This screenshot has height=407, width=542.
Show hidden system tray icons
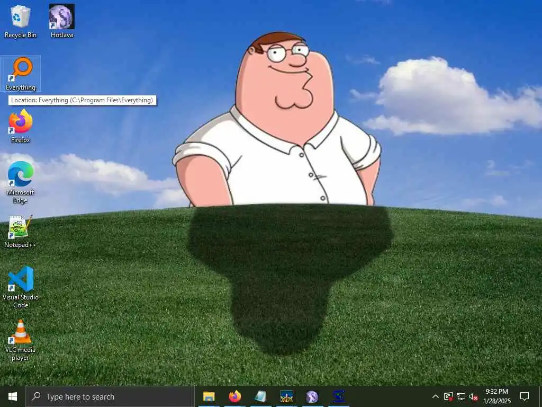[x=436, y=396]
